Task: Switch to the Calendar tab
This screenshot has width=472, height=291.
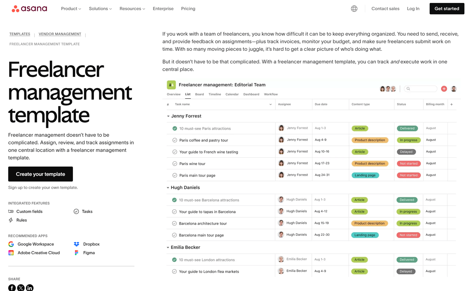Action: click(x=232, y=94)
